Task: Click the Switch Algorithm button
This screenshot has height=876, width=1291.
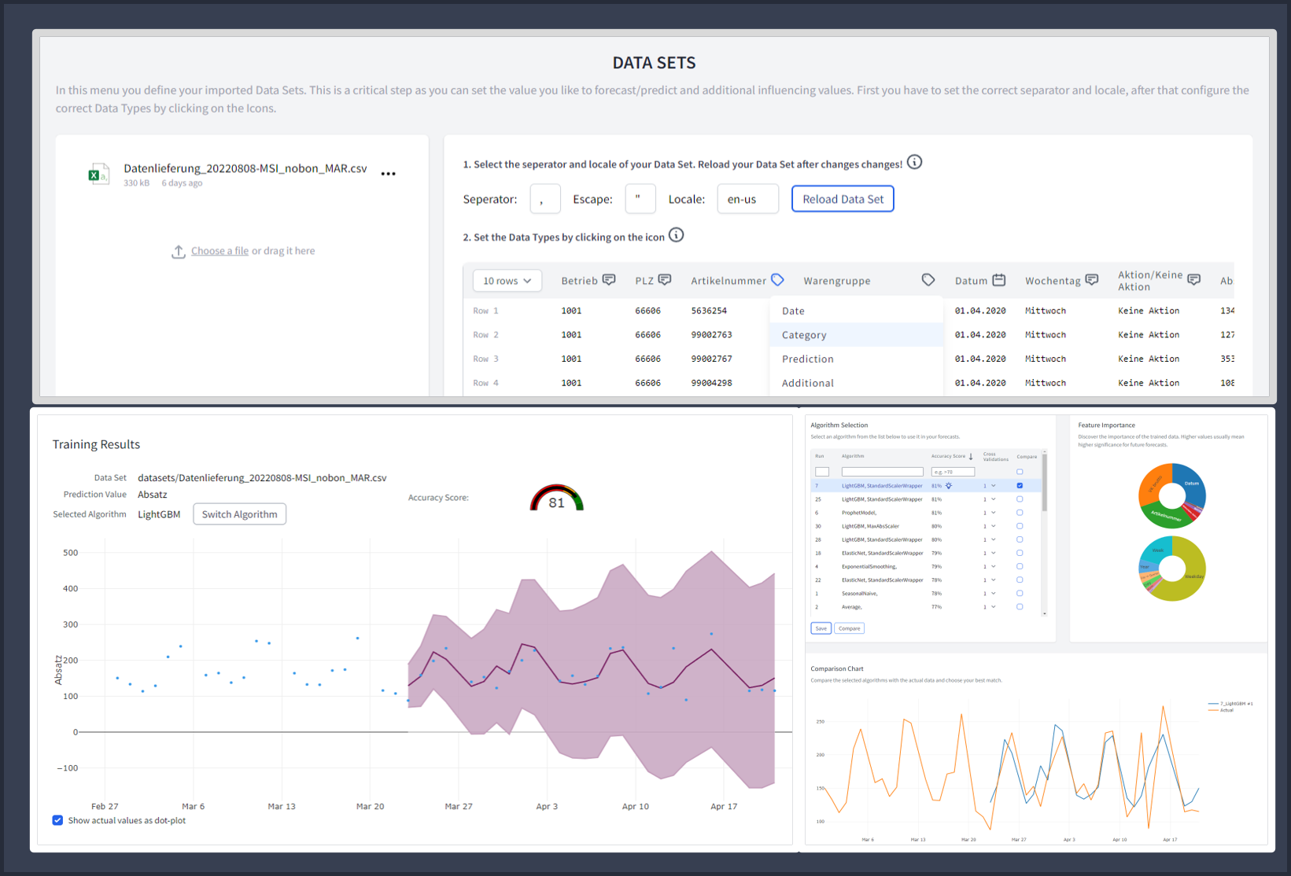Action: (x=239, y=514)
